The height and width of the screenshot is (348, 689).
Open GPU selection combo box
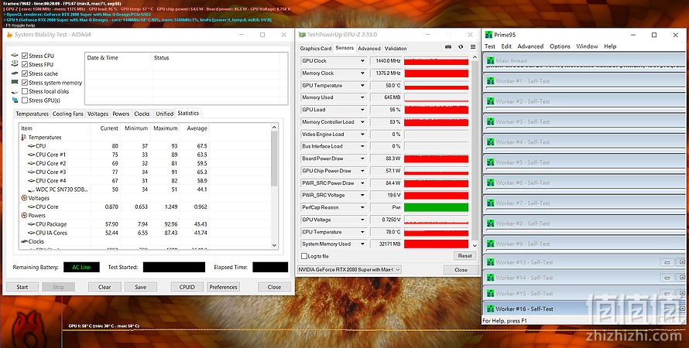tap(349, 269)
